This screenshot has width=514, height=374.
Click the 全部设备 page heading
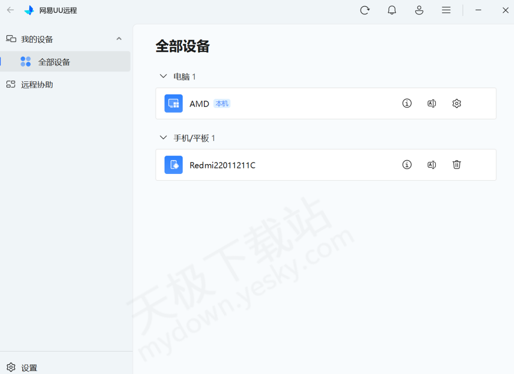pos(182,46)
